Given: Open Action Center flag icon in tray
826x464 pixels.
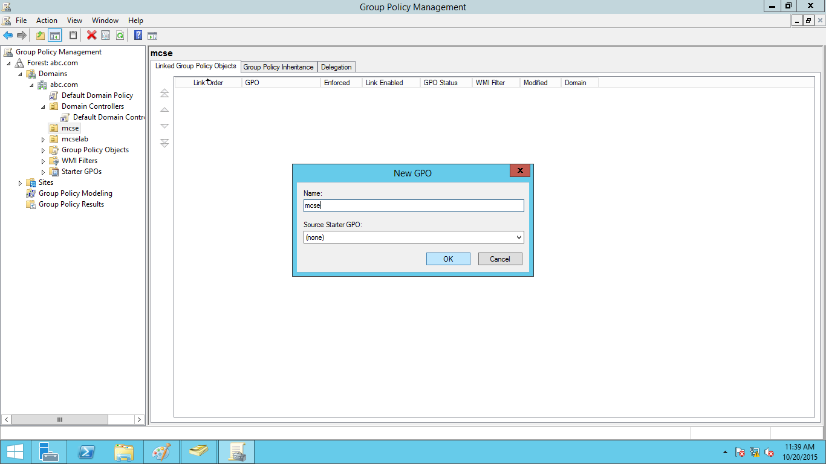Looking at the screenshot, I should tap(740, 452).
